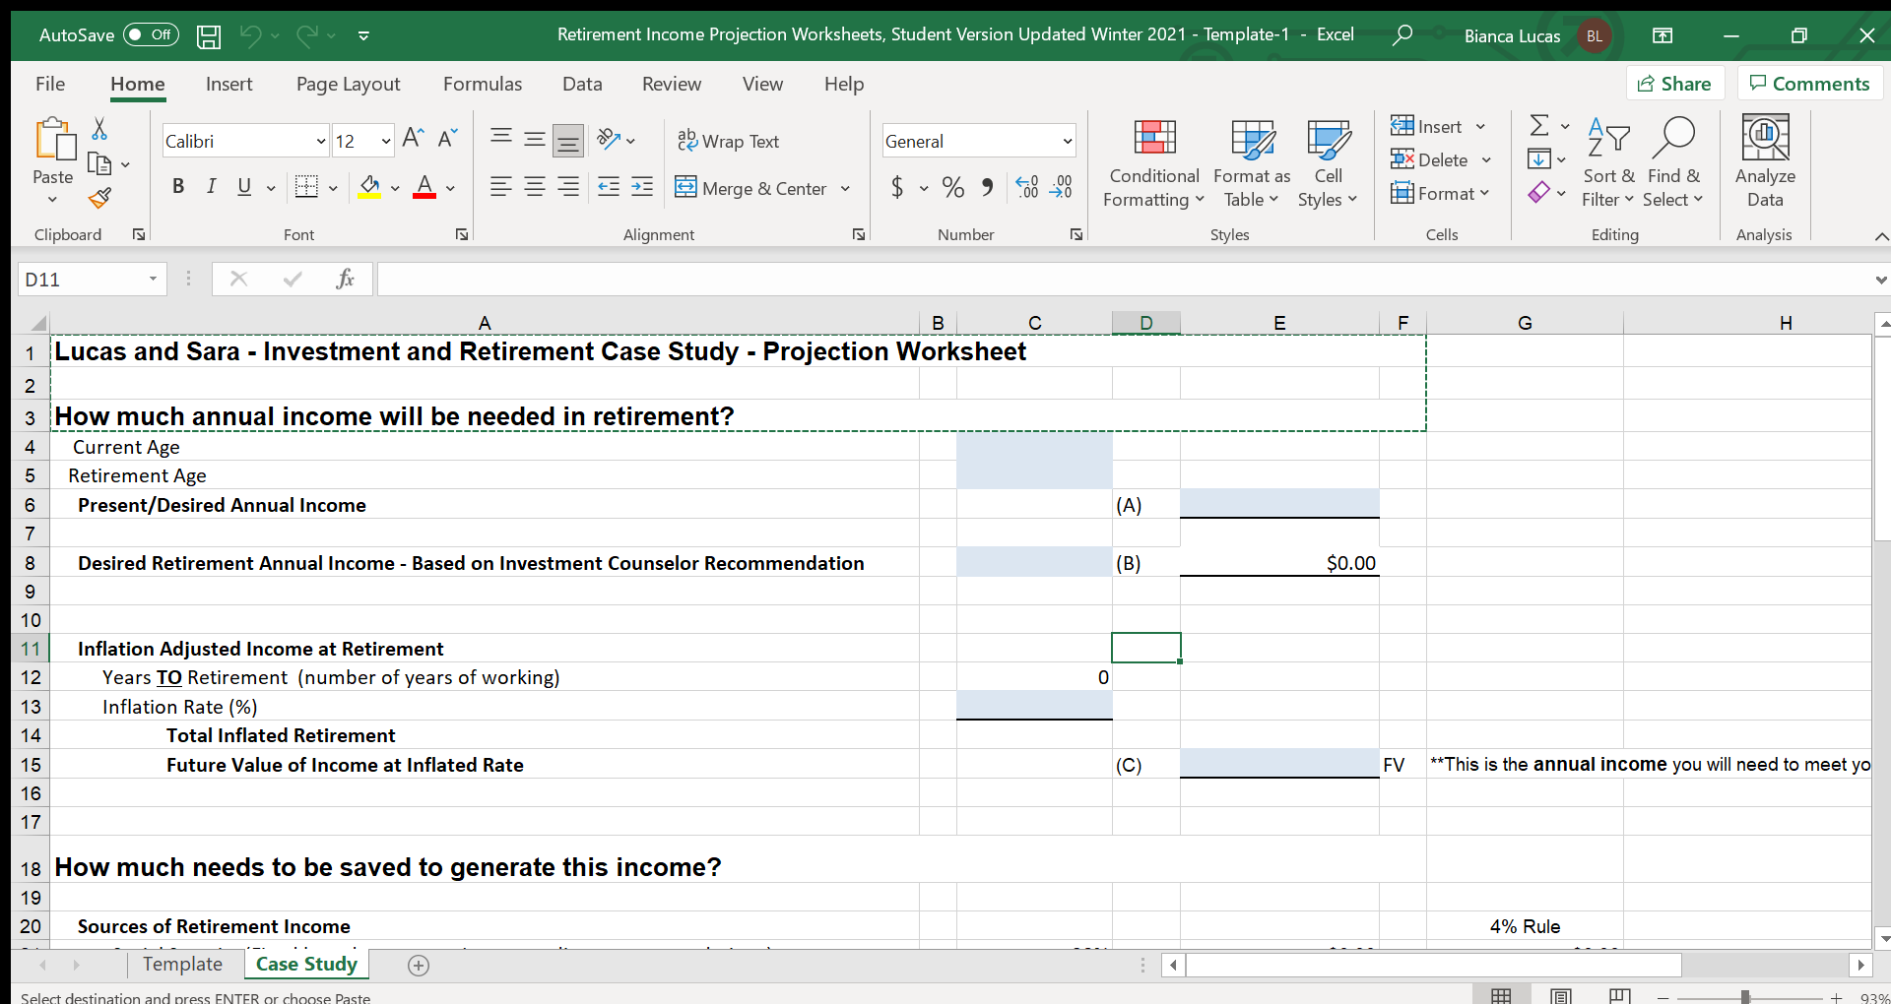Increase the cell indent
The width and height of the screenshot is (1891, 1004).
pos(642,187)
